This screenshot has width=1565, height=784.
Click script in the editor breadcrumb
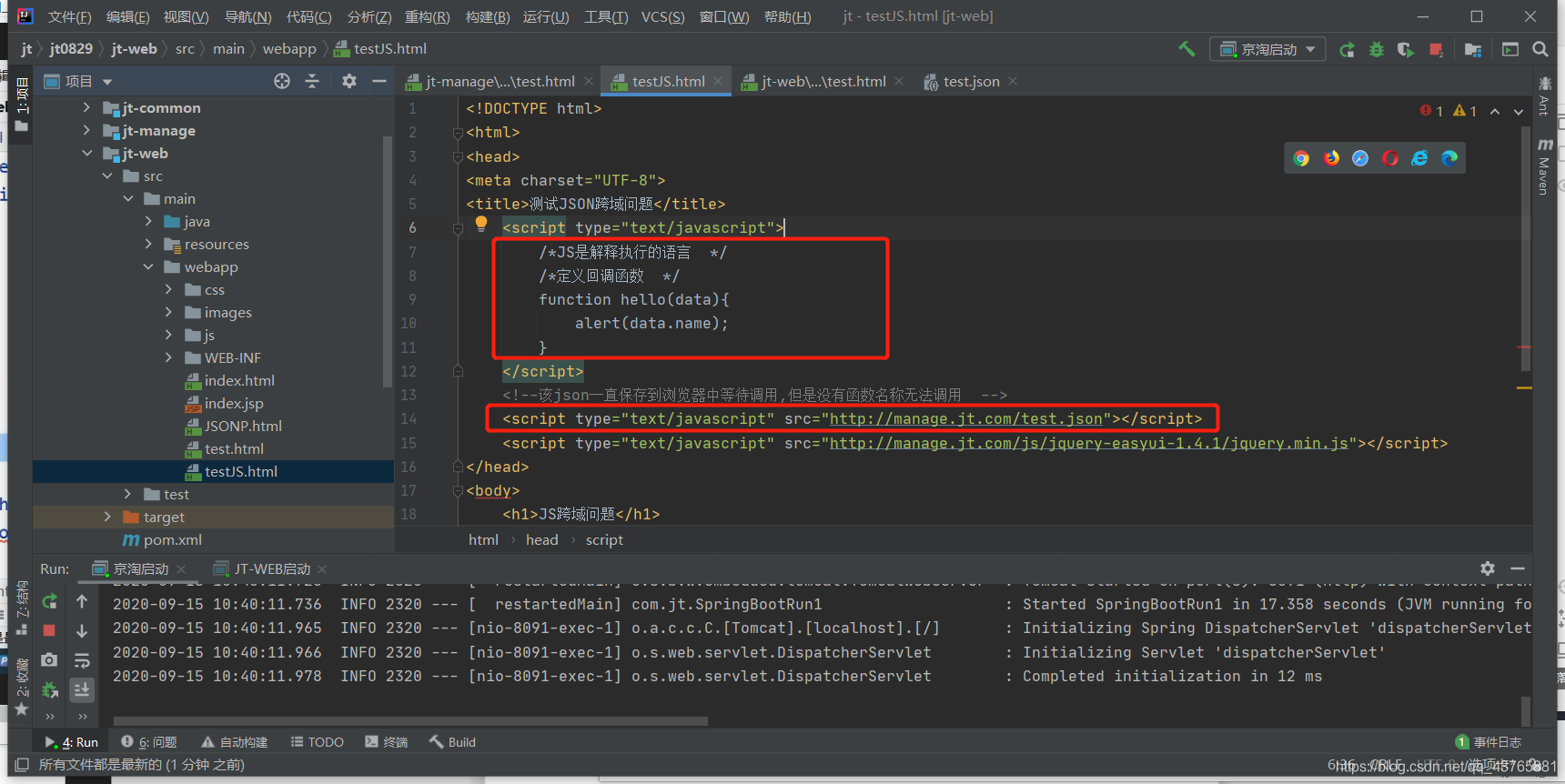click(604, 539)
